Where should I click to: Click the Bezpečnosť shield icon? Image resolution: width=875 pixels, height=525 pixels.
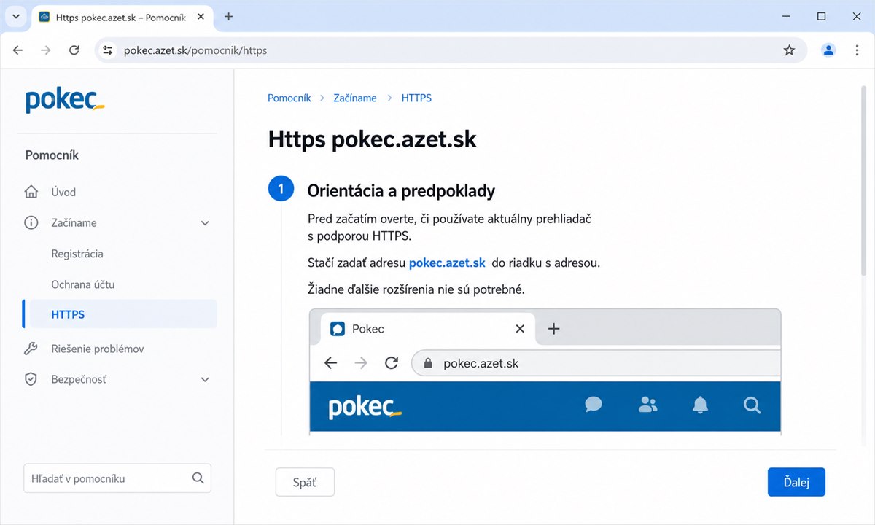31,380
